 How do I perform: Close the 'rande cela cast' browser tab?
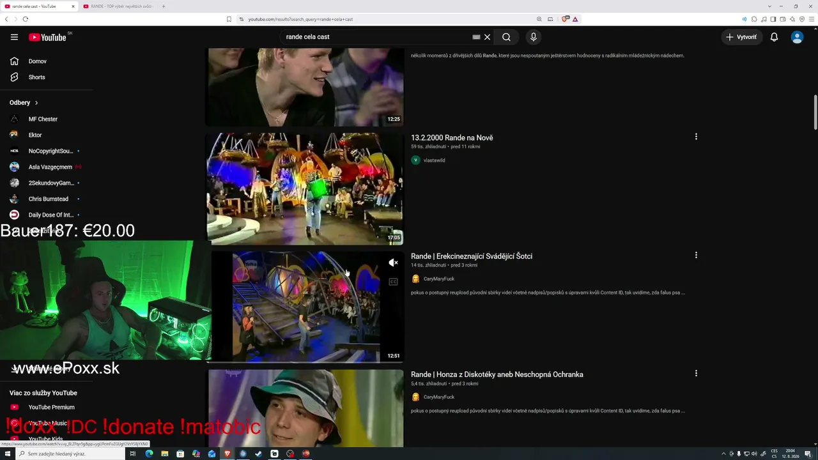click(x=73, y=6)
